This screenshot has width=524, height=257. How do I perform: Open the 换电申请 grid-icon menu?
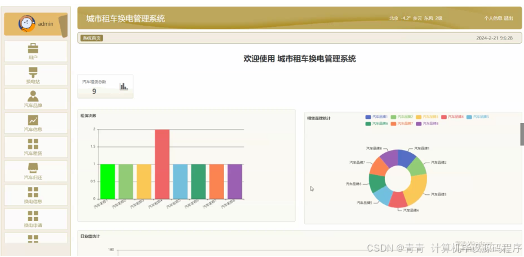coord(36,219)
